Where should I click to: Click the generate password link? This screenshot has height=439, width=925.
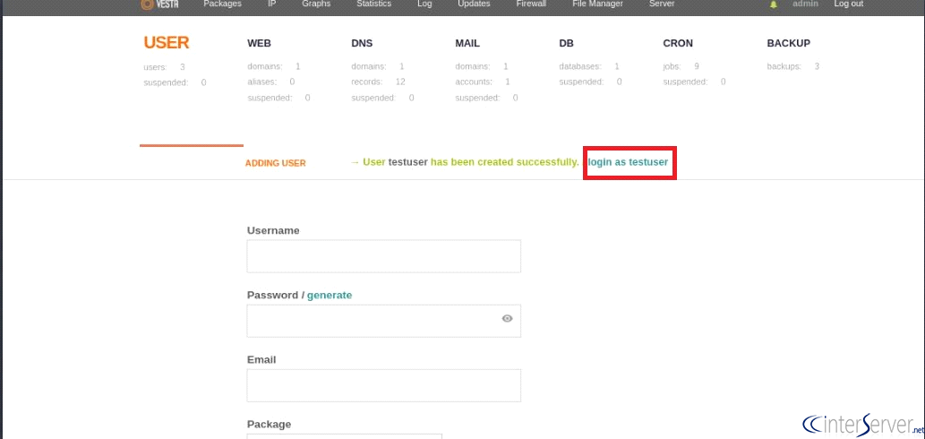click(x=330, y=295)
